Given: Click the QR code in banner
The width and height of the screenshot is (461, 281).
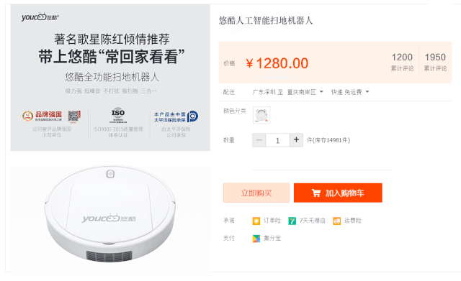Looking at the screenshot, I should click(x=74, y=116).
